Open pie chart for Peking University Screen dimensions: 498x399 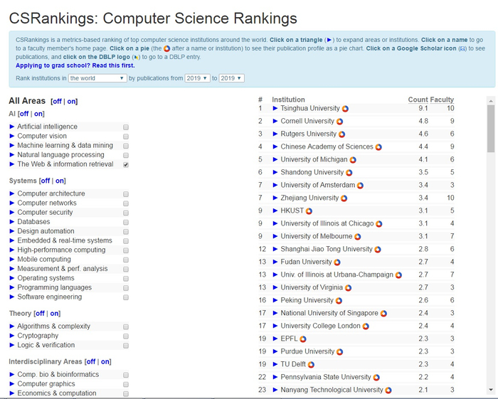[339, 301]
